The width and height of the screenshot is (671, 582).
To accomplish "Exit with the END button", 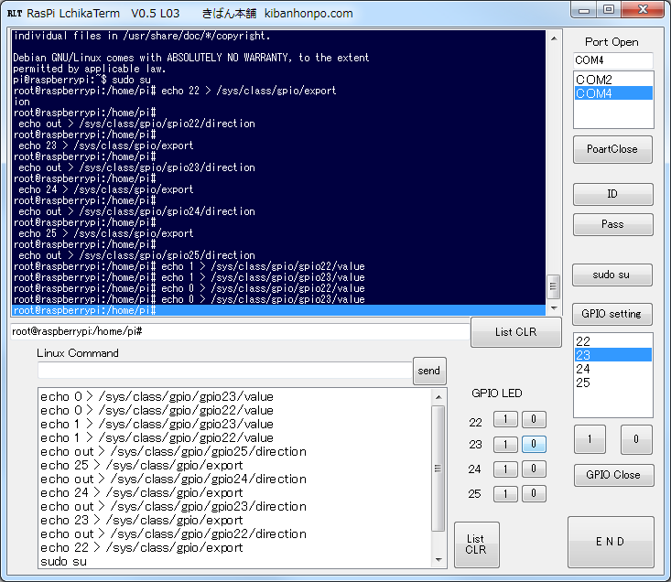I will click(x=611, y=542).
